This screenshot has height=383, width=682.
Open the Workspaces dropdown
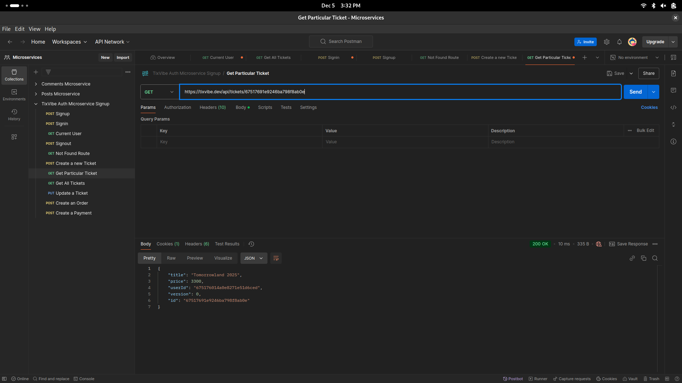pos(69,42)
